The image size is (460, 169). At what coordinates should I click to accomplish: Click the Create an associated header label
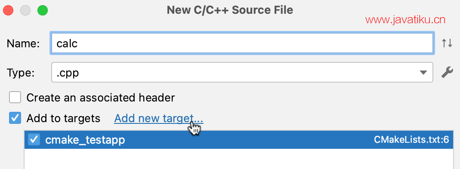pyautogui.click(x=101, y=98)
